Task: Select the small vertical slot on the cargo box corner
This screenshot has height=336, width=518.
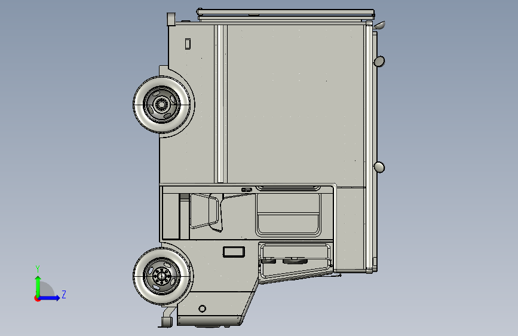Action: (188, 44)
